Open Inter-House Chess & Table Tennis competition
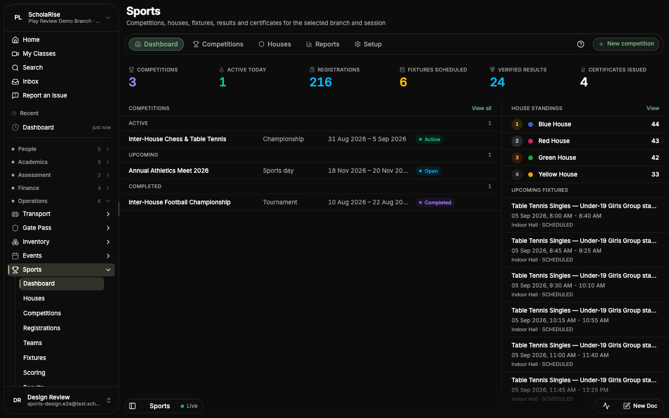Image resolution: width=669 pixels, height=418 pixels. click(x=310, y=139)
